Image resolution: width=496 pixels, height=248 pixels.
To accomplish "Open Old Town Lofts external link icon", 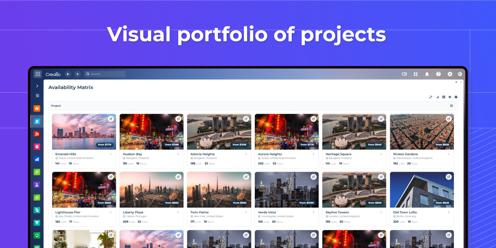I will [x=449, y=177].
